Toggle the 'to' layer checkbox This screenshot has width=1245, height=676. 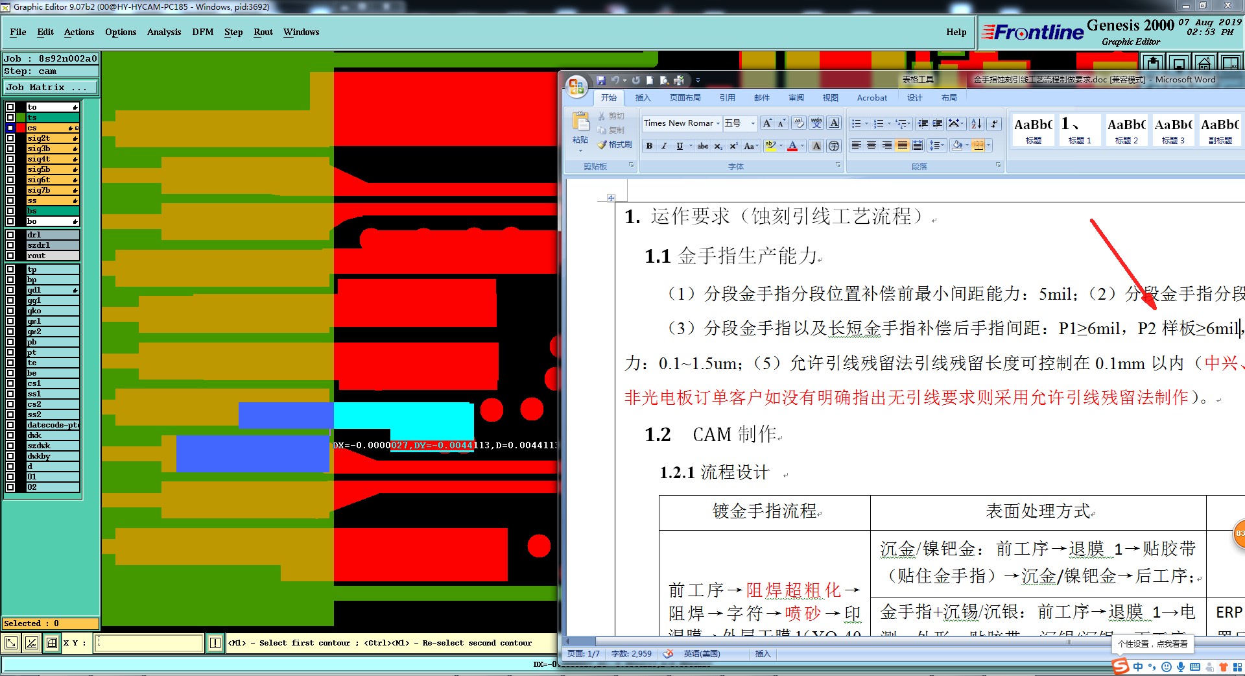coord(10,107)
